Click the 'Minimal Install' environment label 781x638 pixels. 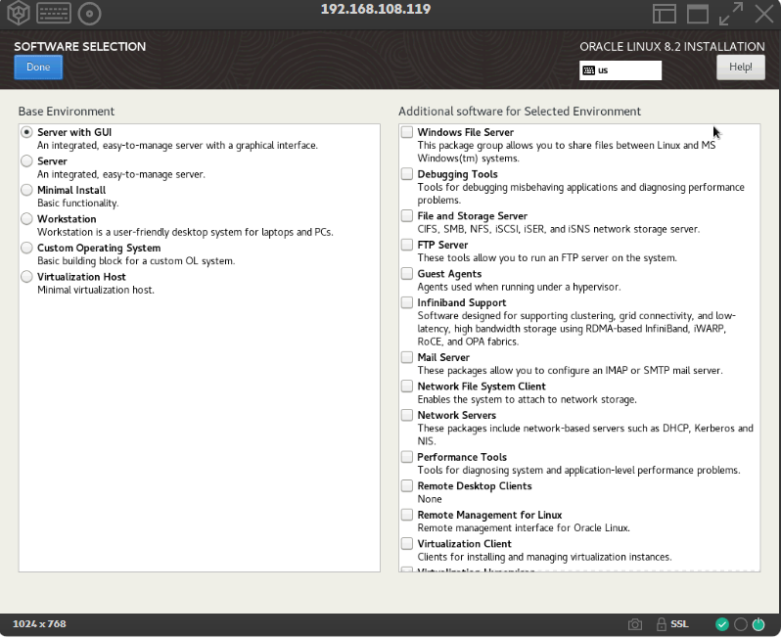tap(71, 190)
